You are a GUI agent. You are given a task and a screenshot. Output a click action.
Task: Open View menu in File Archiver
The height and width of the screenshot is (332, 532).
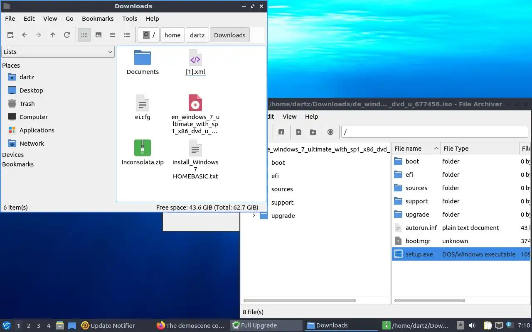click(289, 117)
